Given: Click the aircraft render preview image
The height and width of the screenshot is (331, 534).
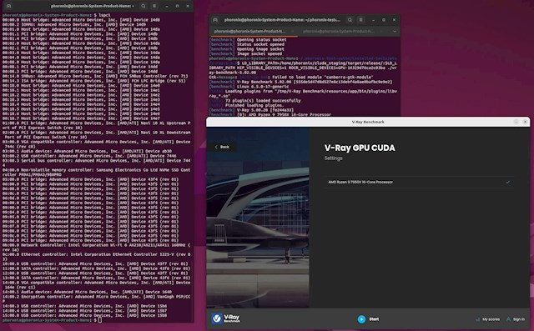Looking at the screenshot, I should 258,218.
